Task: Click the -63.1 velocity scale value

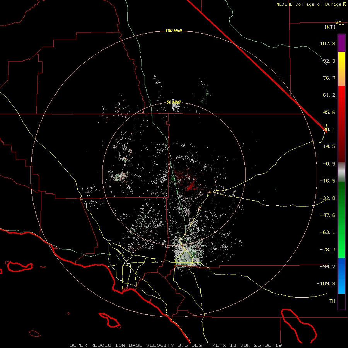Action: tap(328, 232)
